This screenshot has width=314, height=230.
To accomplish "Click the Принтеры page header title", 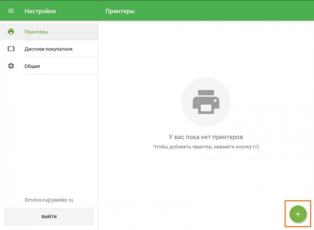I will 120,11.
